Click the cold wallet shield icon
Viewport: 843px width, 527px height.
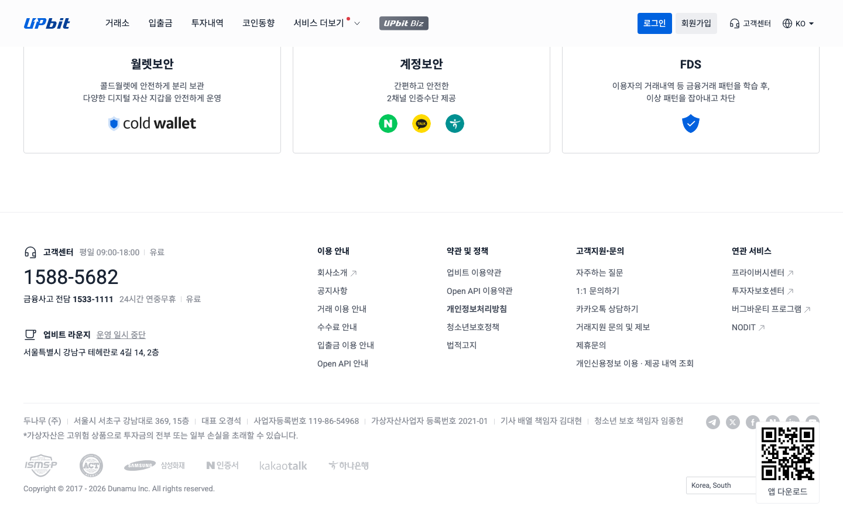(x=114, y=124)
